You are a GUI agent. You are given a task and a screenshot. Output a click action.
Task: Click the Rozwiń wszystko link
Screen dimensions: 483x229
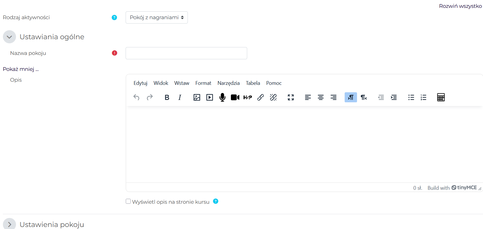tap(460, 6)
